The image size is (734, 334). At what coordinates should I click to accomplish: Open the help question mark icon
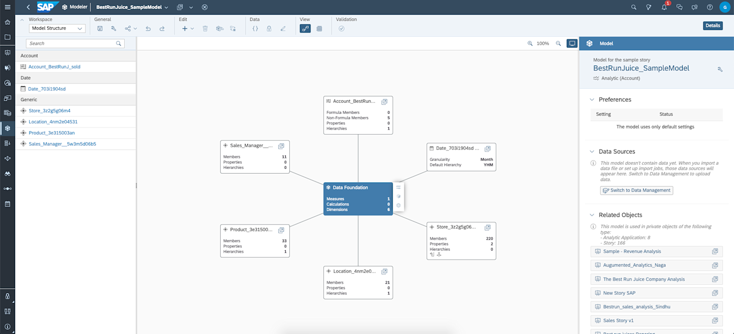click(710, 7)
